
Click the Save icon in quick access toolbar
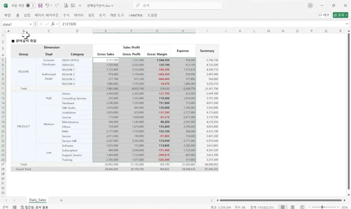coord(40,6)
